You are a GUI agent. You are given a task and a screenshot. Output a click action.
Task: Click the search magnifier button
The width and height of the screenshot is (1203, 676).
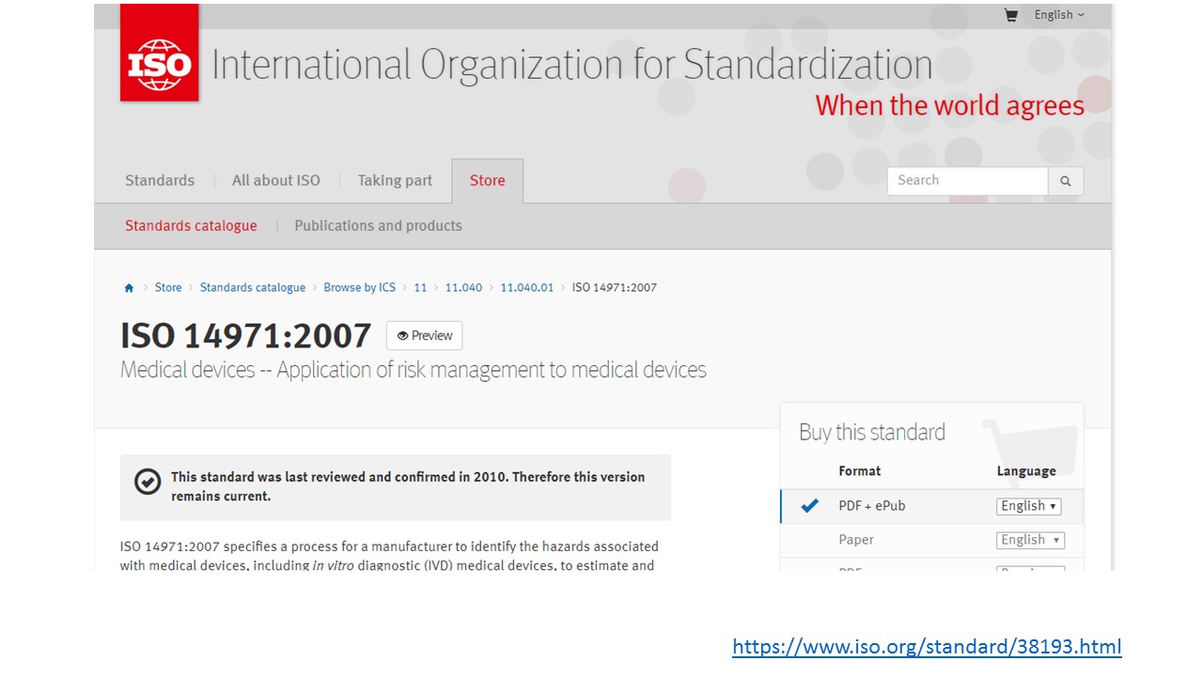(1066, 181)
